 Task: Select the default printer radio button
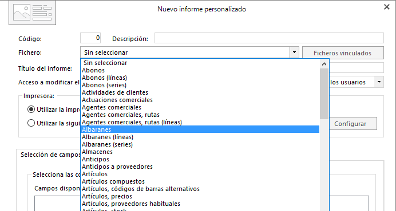(x=31, y=109)
